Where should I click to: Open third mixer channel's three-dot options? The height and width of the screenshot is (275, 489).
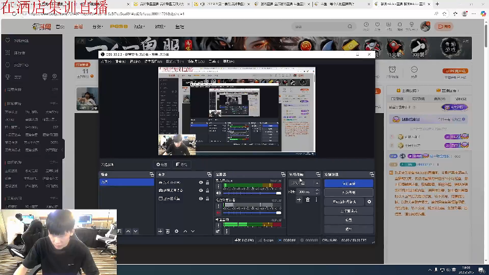pyautogui.click(x=219, y=225)
